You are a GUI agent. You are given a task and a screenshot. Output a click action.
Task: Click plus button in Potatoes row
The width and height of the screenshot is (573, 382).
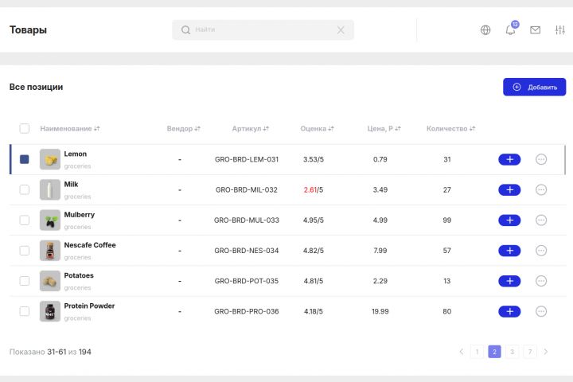509,281
